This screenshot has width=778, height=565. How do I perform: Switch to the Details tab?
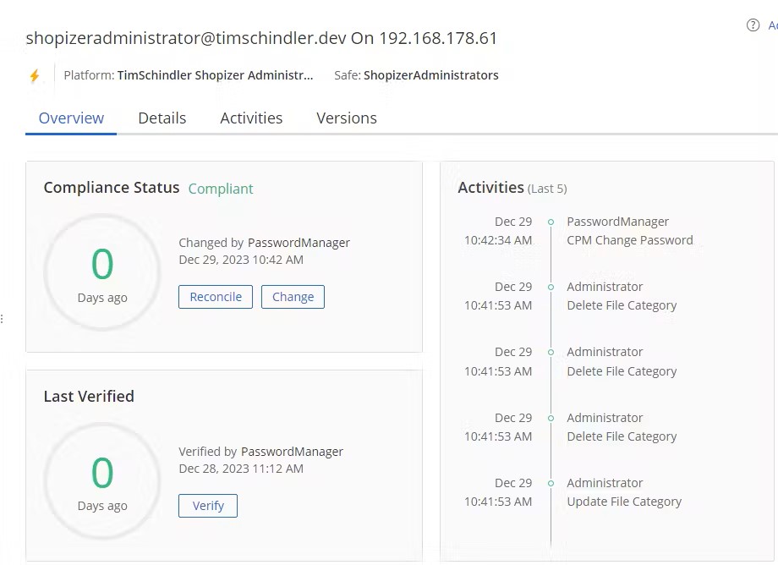162,118
